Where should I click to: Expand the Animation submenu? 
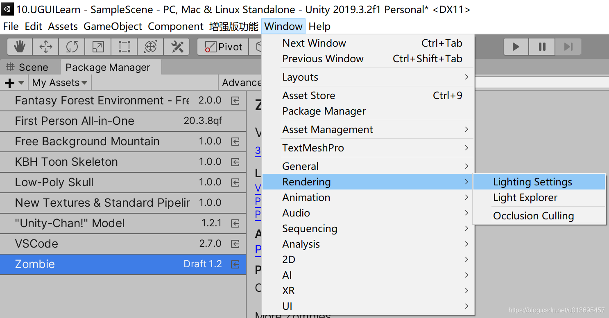(368, 197)
